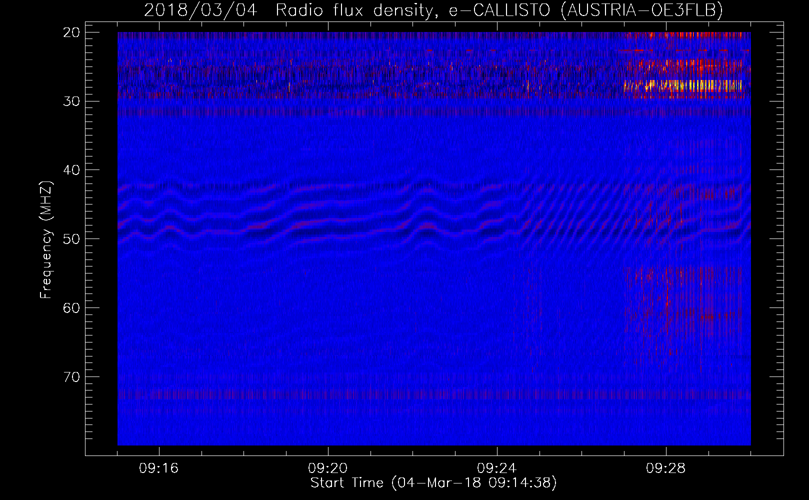Click the frequency tick label '20'
Viewport: 809px width, 500px height.
(x=72, y=32)
